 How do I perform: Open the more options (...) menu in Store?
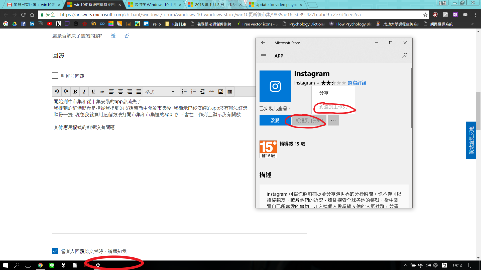[333, 120]
